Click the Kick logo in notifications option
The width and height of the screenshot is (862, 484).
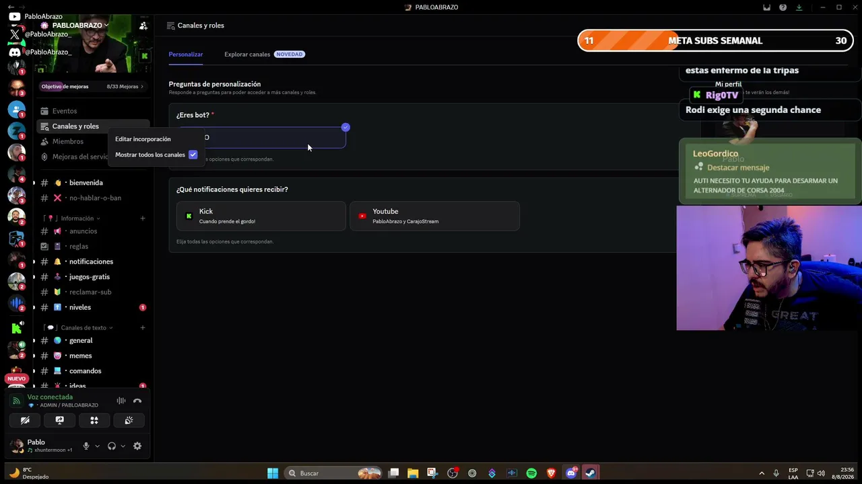189,216
